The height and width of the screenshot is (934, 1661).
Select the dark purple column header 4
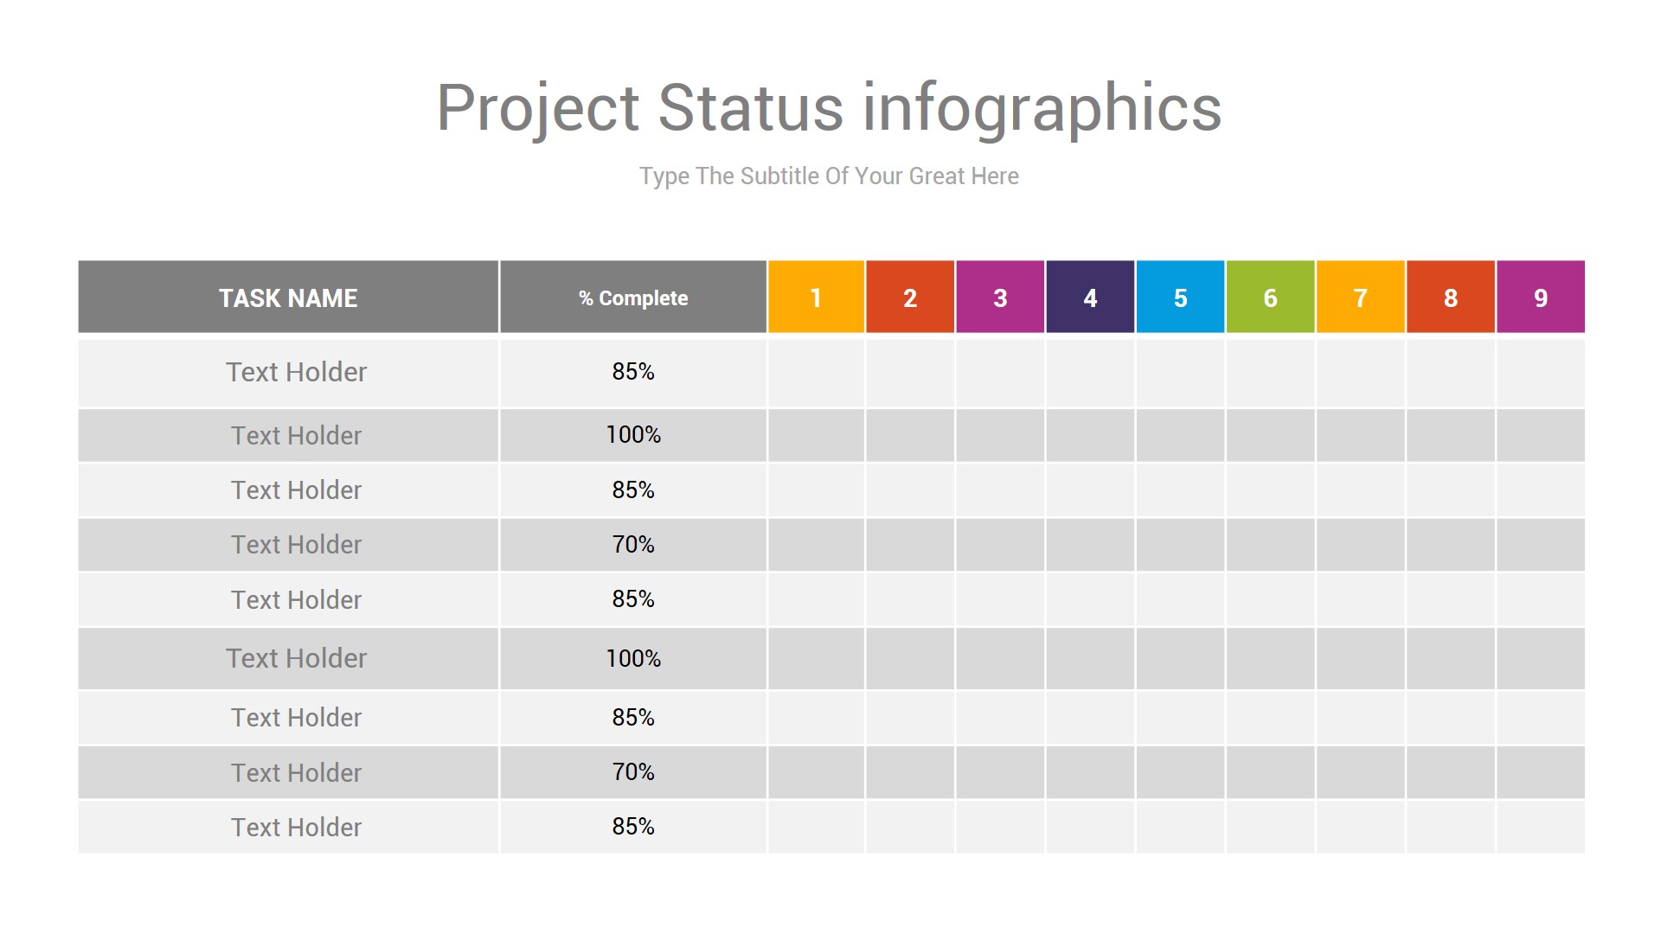(x=1090, y=297)
